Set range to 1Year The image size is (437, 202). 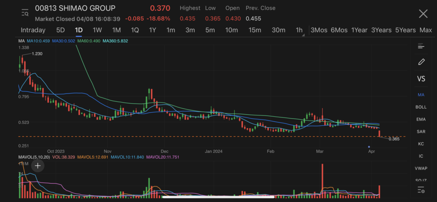(359, 30)
